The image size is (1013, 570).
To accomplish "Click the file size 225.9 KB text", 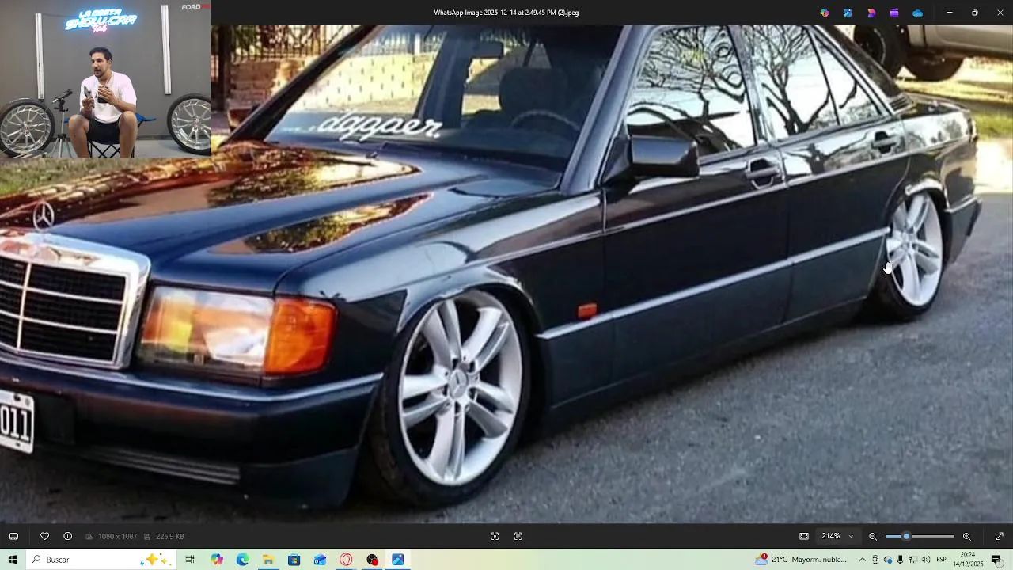I will (x=170, y=536).
